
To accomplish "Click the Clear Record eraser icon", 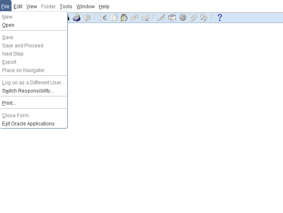I will [135, 18].
